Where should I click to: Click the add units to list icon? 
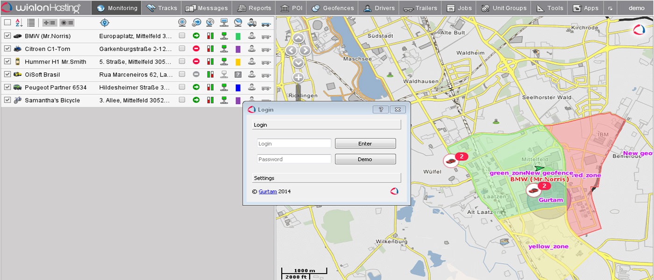49,22
